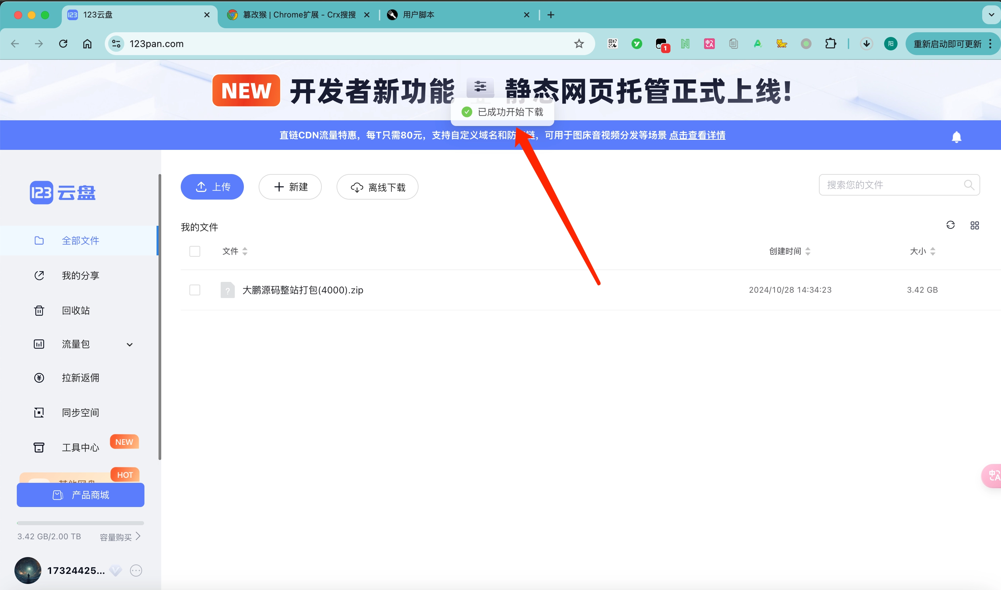Image resolution: width=1001 pixels, height=590 pixels.
Task: Open the 点击查看详情 link in the banner
Action: pyautogui.click(x=697, y=135)
